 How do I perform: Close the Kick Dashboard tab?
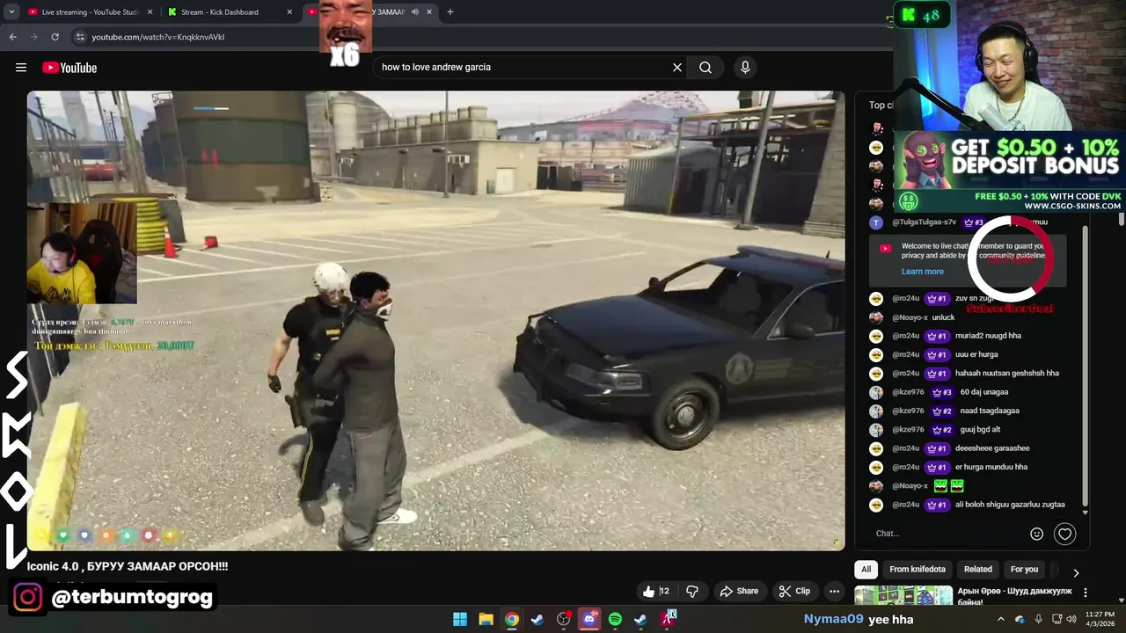(x=289, y=12)
